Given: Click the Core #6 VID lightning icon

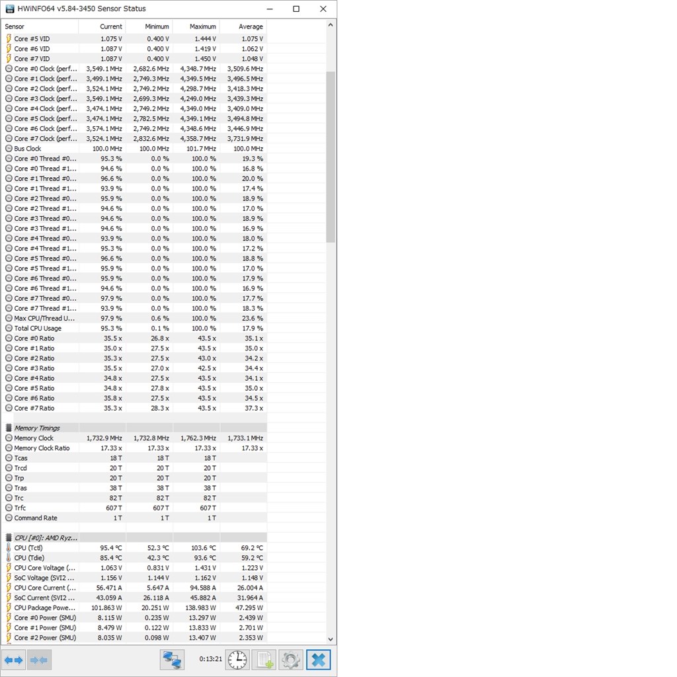Looking at the screenshot, I should [x=9, y=49].
